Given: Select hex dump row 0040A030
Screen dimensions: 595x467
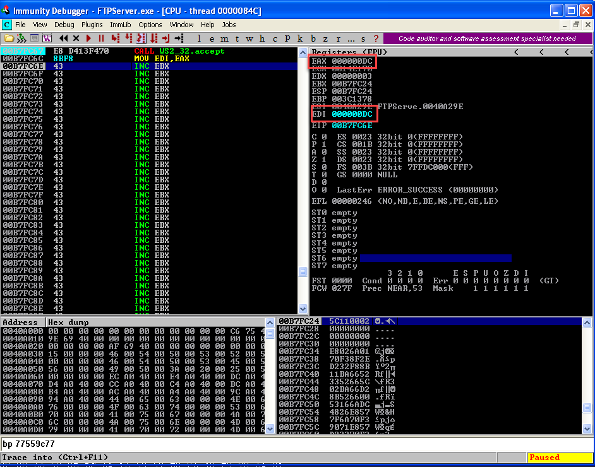Looking at the screenshot, I should (133, 353).
